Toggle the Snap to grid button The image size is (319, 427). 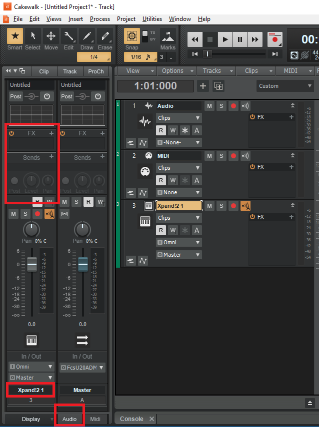tap(132, 36)
